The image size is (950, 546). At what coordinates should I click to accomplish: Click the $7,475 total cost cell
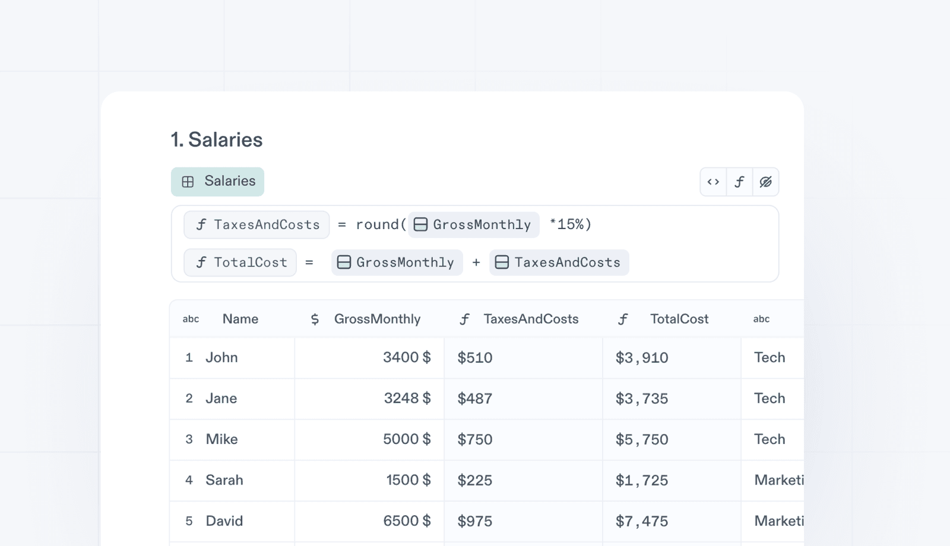(672, 522)
